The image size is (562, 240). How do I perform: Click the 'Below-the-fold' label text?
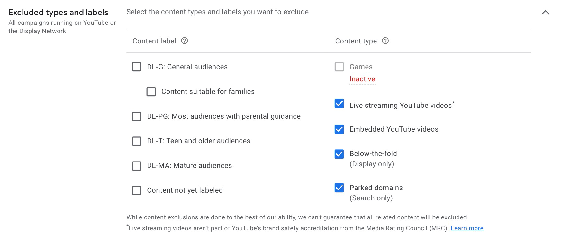pos(373,154)
